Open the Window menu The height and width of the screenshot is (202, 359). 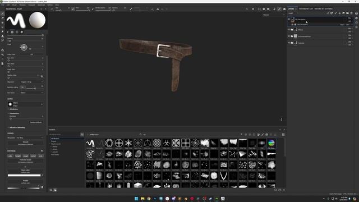[22, 5]
